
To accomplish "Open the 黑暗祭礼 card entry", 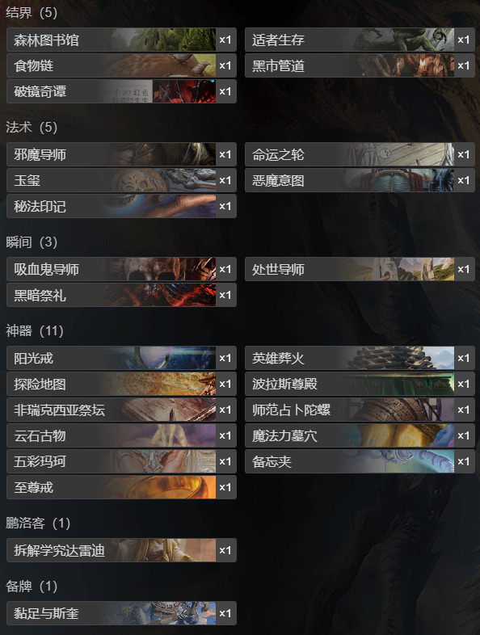I will point(121,295).
